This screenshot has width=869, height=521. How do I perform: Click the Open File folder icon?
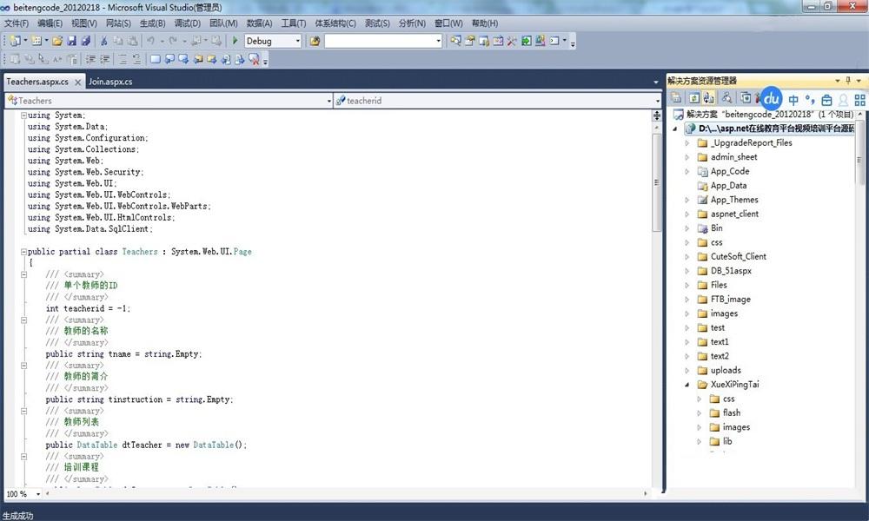pyautogui.click(x=57, y=41)
